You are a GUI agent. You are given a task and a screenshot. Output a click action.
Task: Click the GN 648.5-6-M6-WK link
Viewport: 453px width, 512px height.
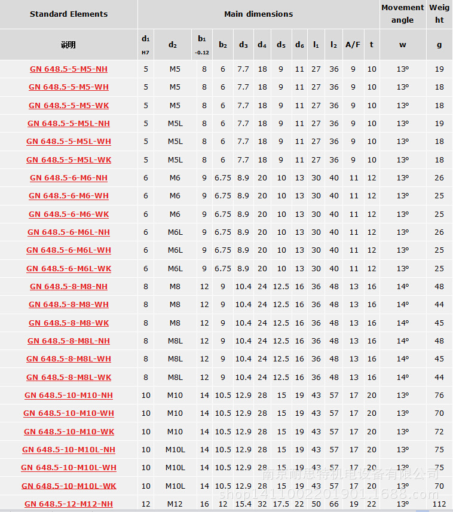[x=69, y=214]
